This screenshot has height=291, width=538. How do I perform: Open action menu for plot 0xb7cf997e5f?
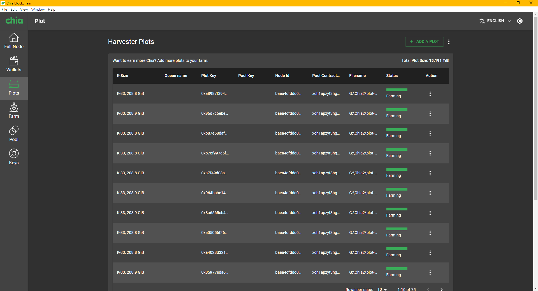[x=430, y=153]
